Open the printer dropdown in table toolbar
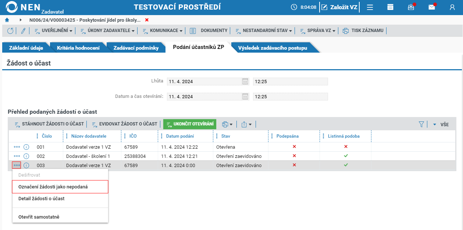 click(x=227, y=124)
